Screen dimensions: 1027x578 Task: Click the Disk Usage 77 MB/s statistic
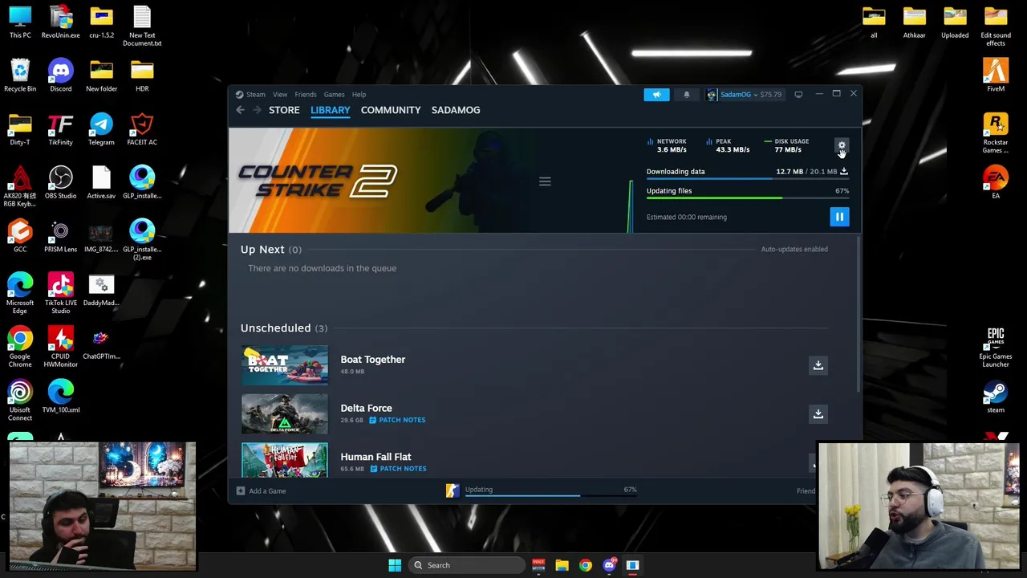[x=787, y=145]
